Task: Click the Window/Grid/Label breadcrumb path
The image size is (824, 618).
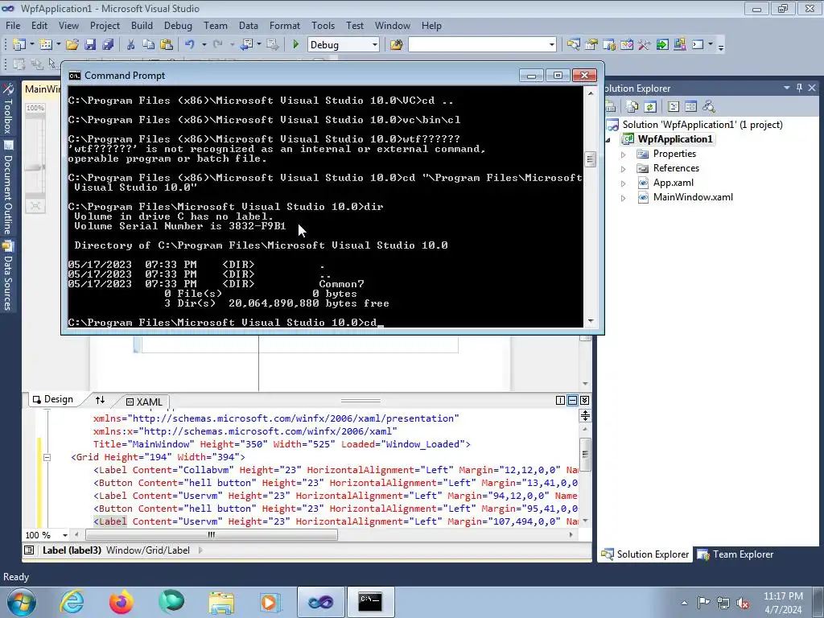Action: pos(148,550)
